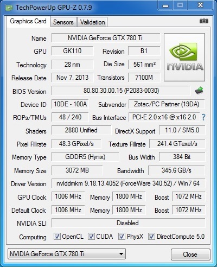Click the BIOS save chip icon

tap(199, 91)
